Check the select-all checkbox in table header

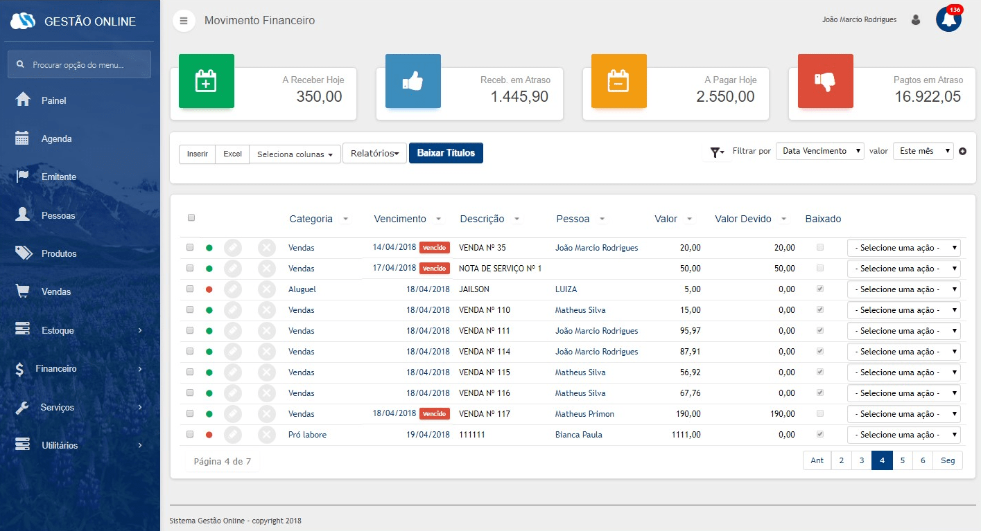[x=191, y=217]
